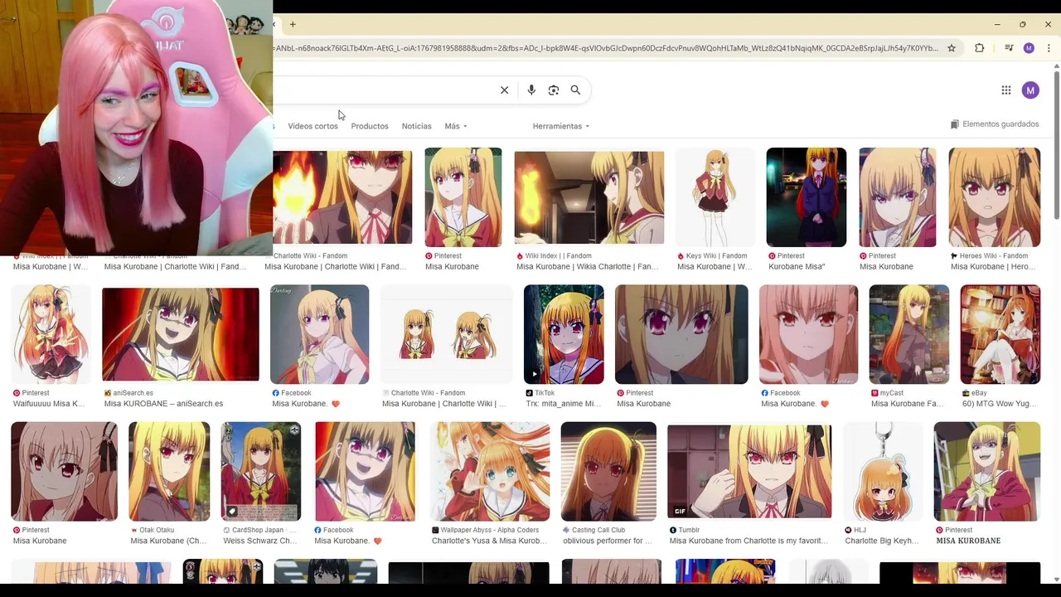This screenshot has height=597, width=1061.
Task: Open 'oblivious performer for ...' Casting Call Club result
Action: pyautogui.click(x=608, y=541)
